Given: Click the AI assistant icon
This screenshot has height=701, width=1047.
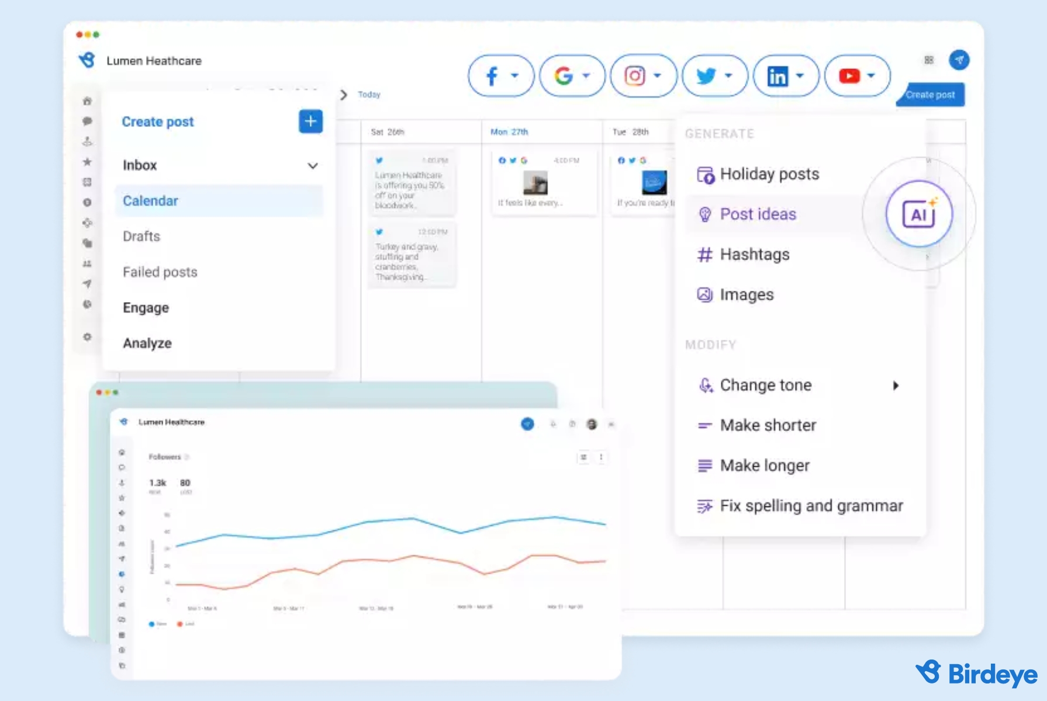Looking at the screenshot, I should (x=918, y=214).
